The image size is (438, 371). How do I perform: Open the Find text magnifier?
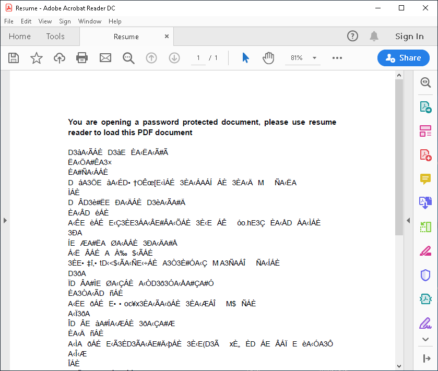click(x=128, y=58)
